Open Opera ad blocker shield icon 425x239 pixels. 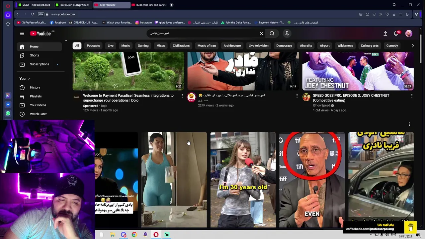(x=374, y=14)
